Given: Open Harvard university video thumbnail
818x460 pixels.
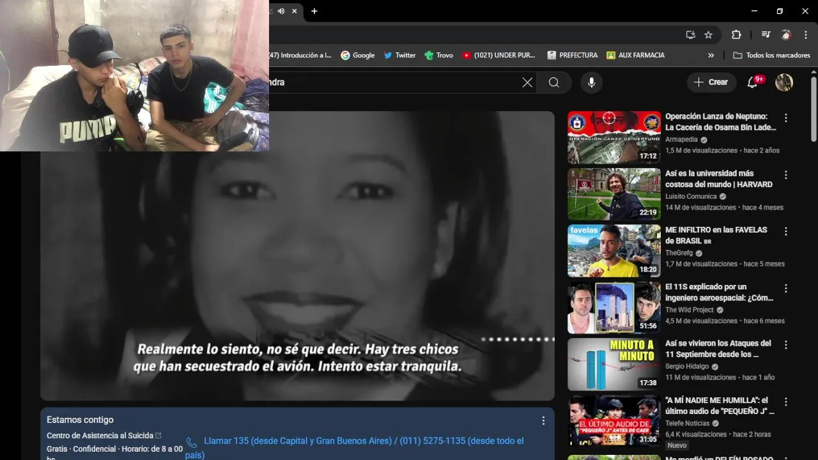Looking at the screenshot, I should tap(614, 194).
